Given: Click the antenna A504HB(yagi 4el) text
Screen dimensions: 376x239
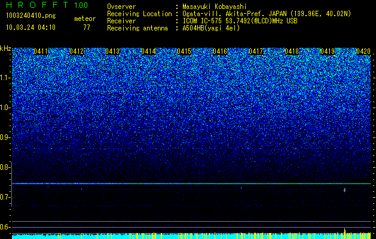Looking at the screenshot, I should pos(211,28).
